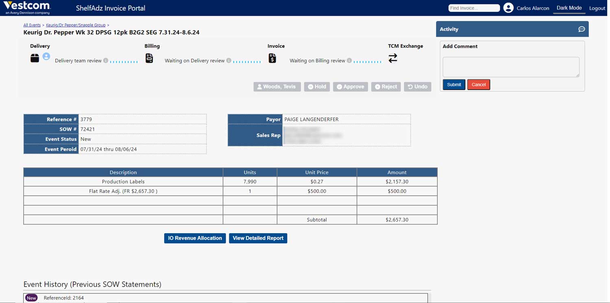
Task: Click the Event Status value New
Action: [x=86, y=139]
